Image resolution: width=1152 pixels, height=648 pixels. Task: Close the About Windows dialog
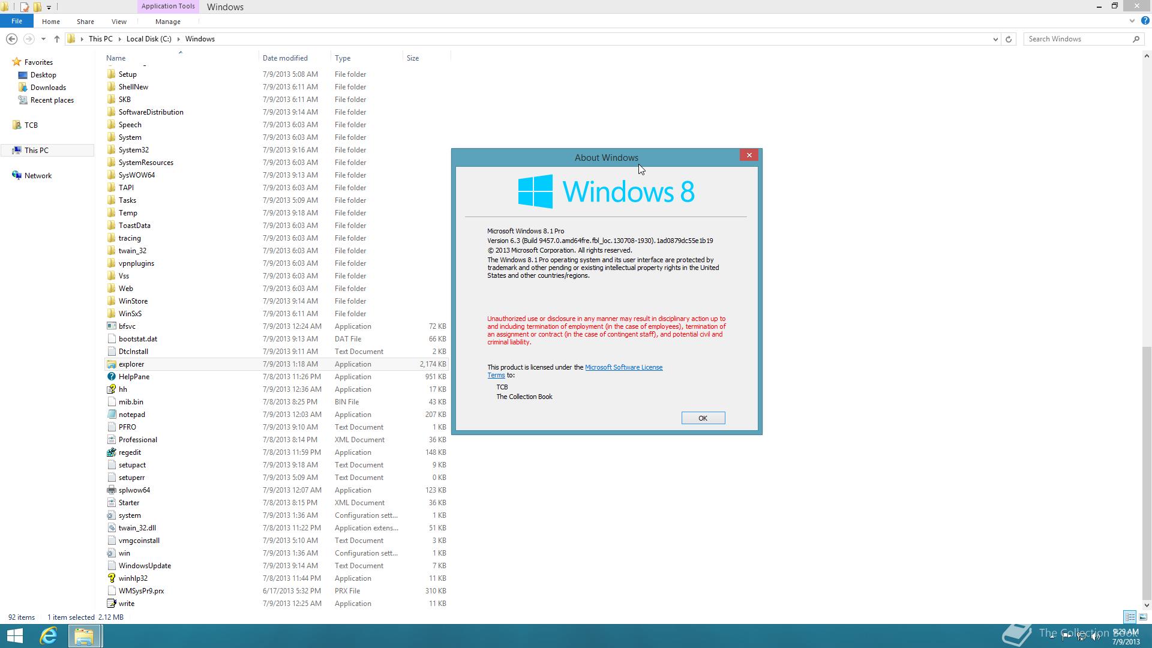[749, 155]
